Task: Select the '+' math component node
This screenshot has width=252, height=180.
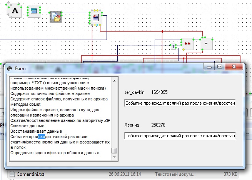Action: [206, 44]
